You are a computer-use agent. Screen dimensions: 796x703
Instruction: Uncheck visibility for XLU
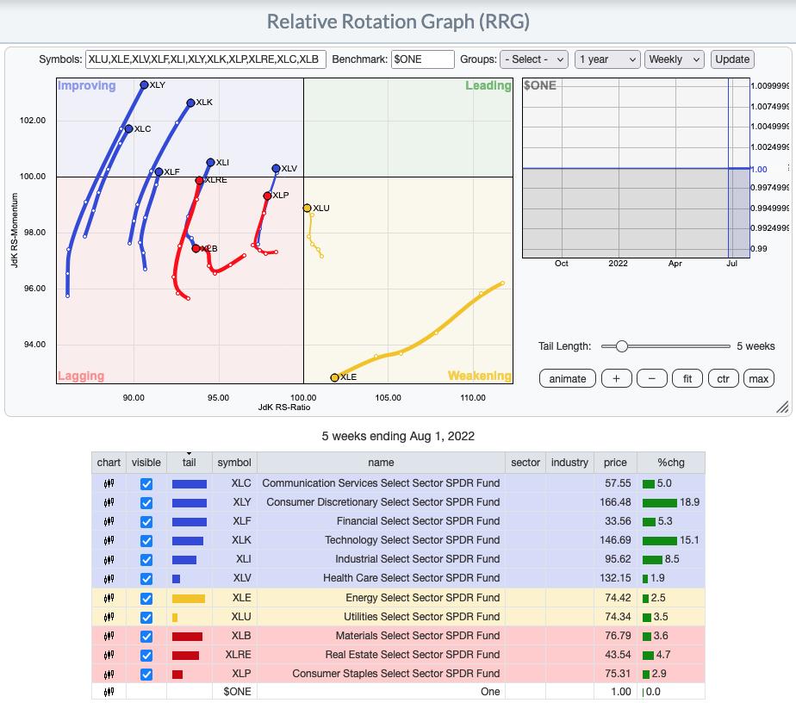tap(146, 617)
